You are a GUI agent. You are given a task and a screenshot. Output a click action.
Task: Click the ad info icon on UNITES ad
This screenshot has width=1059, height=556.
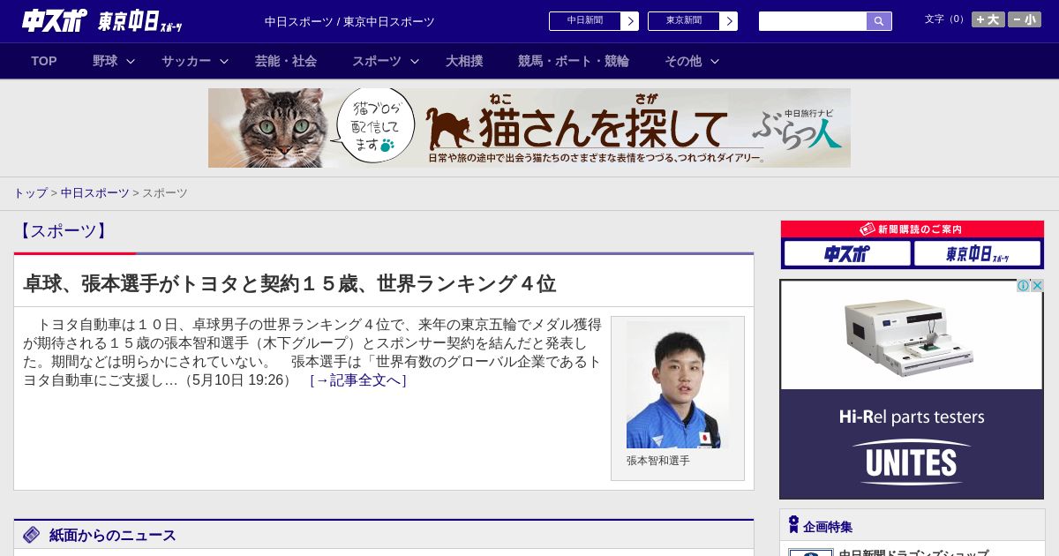click(x=1023, y=286)
